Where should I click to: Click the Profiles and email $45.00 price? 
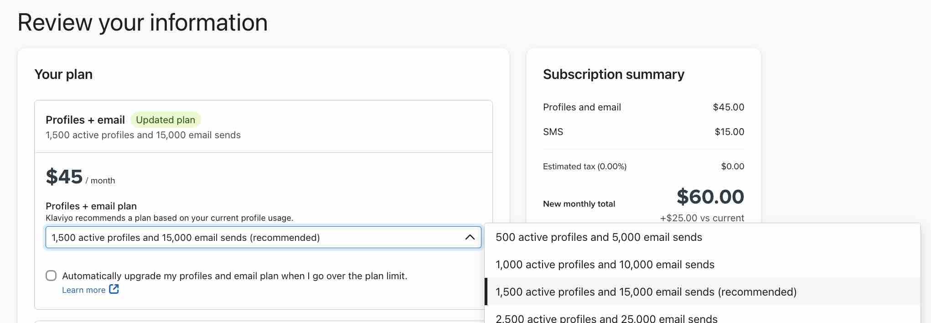(x=728, y=107)
